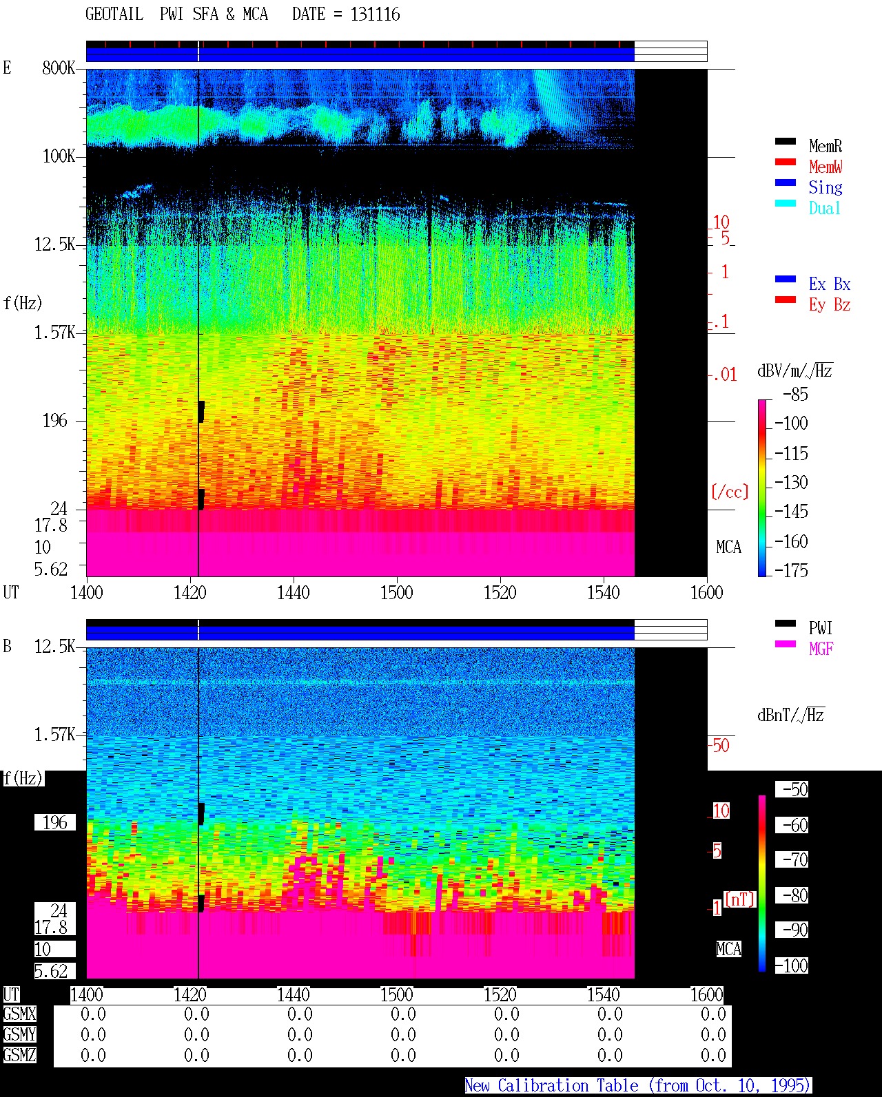882x1097 pixels.
Task: Click the 1440 tick in the bottom UT row
Action: tap(294, 994)
